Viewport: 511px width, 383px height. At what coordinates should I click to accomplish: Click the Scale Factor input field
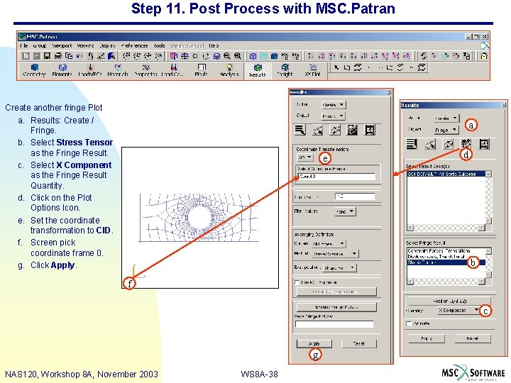(355, 196)
